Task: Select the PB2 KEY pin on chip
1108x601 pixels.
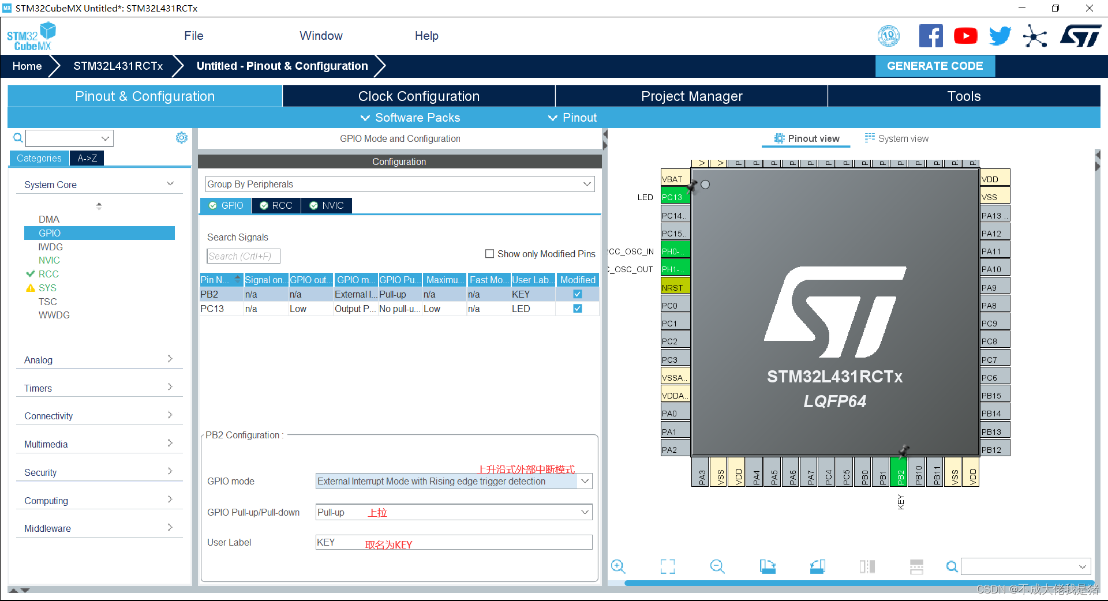Action: pyautogui.click(x=899, y=471)
